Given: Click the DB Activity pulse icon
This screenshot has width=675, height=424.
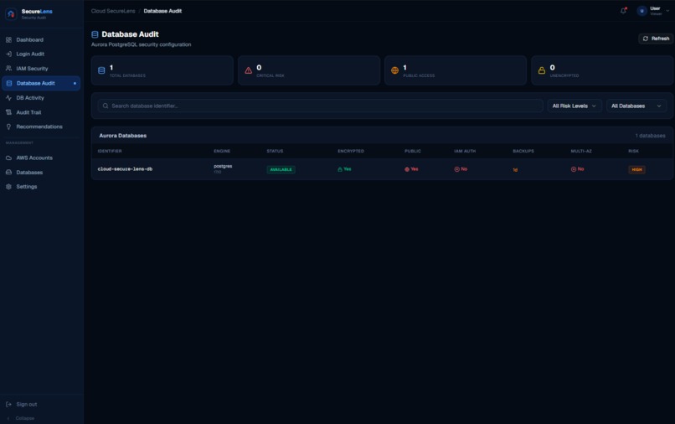Looking at the screenshot, I should pyautogui.click(x=8, y=98).
